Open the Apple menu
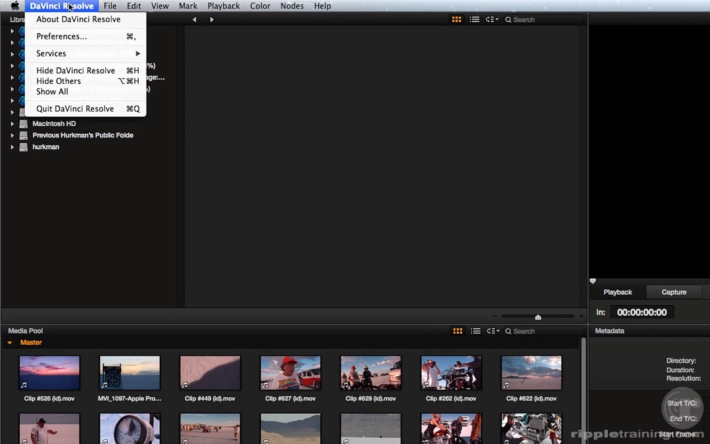Screen dimensions: 710x444 (15, 6)
